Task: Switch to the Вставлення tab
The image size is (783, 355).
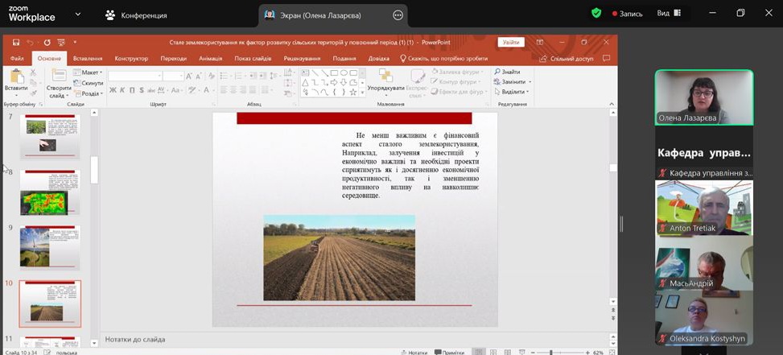Action: (88, 59)
